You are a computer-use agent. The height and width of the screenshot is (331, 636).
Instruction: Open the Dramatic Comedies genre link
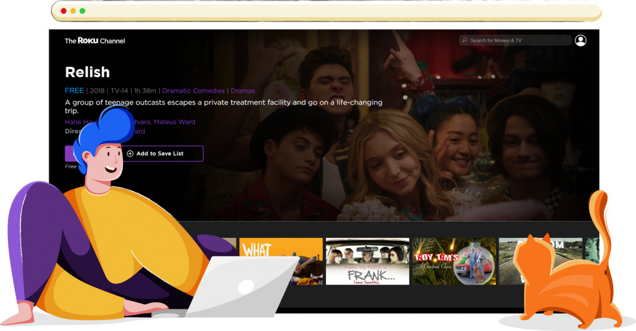(194, 91)
